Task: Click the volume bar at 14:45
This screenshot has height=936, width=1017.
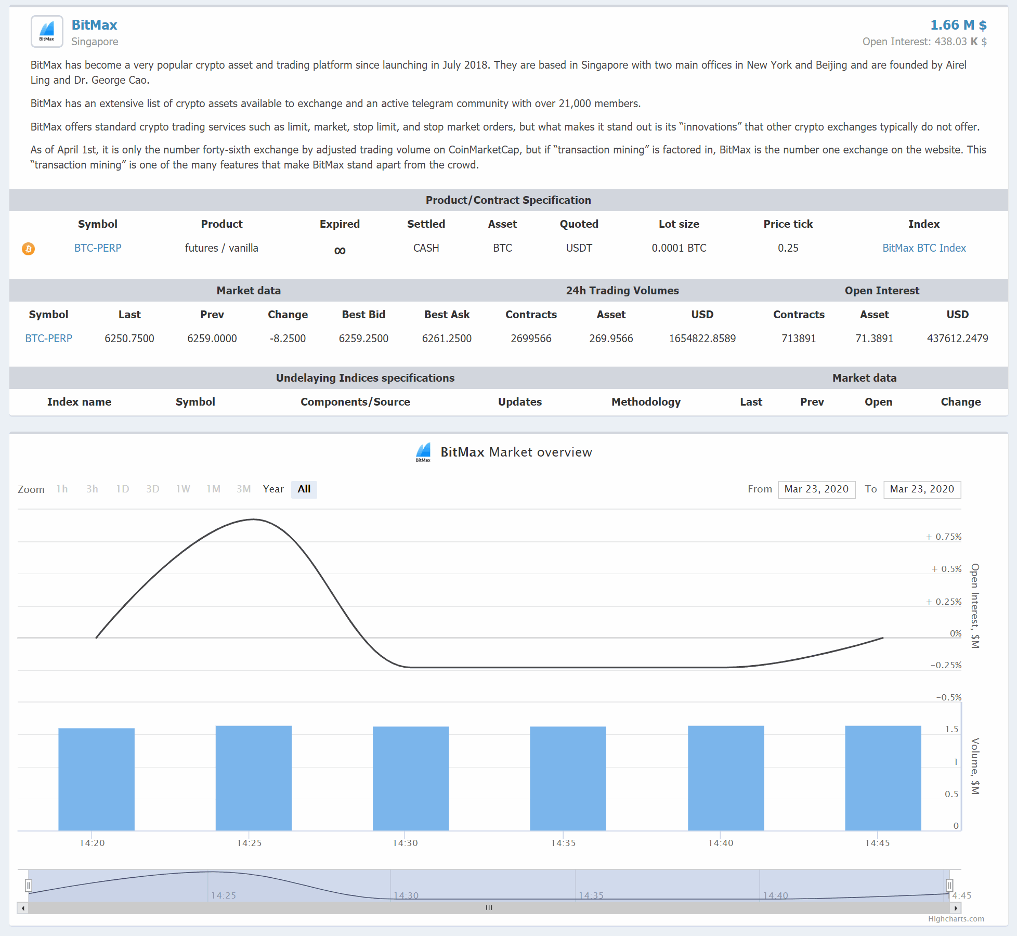Action: [x=883, y=778]
